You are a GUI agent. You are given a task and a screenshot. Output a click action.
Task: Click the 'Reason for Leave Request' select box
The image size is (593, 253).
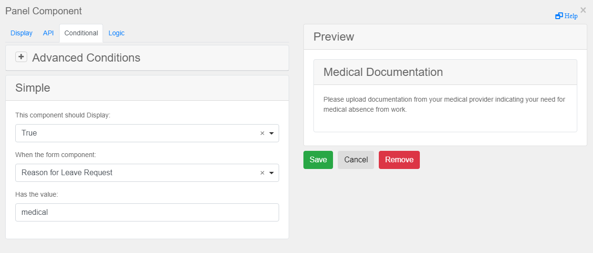(x=134, y=173)
